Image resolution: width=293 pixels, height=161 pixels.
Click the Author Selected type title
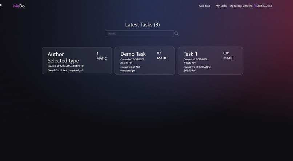coord(63,57)
